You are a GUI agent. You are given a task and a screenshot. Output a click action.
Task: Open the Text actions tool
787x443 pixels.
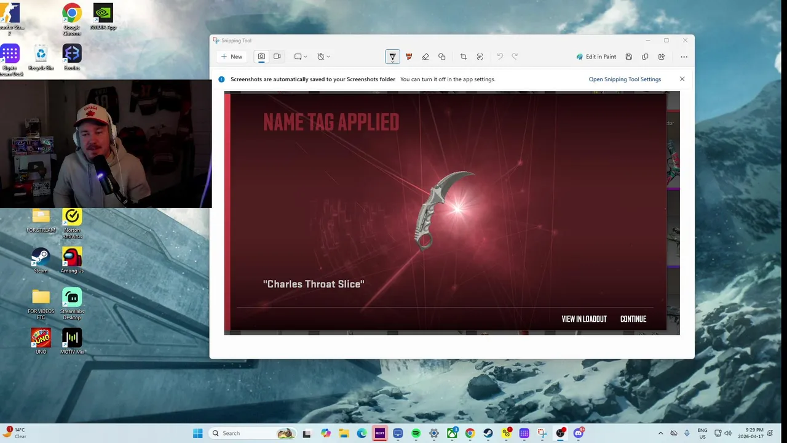(480, 57)
